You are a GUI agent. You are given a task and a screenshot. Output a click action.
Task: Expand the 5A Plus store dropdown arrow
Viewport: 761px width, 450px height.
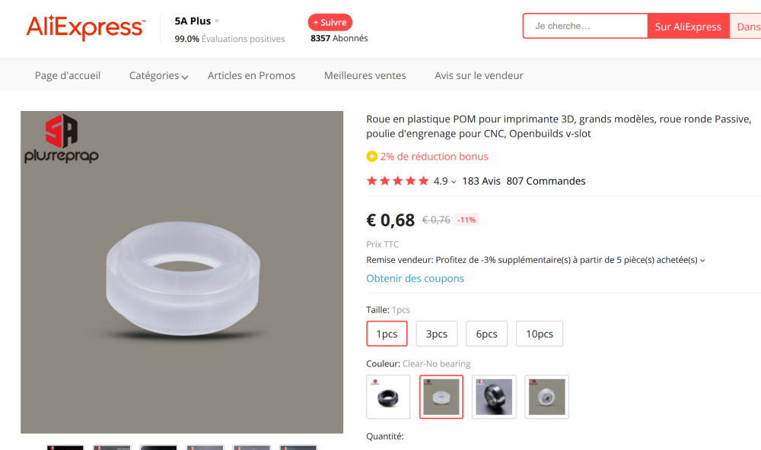[217, 21]
